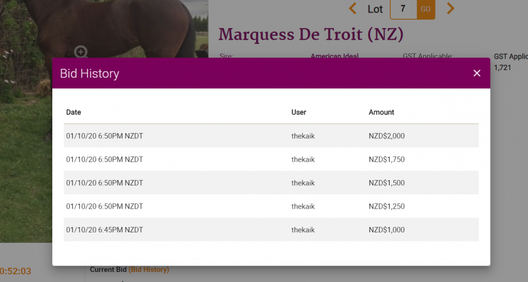This screenshot has height=282, width=528.
Task: Select the NZD$1,250 bid amount
Action: 386,206
